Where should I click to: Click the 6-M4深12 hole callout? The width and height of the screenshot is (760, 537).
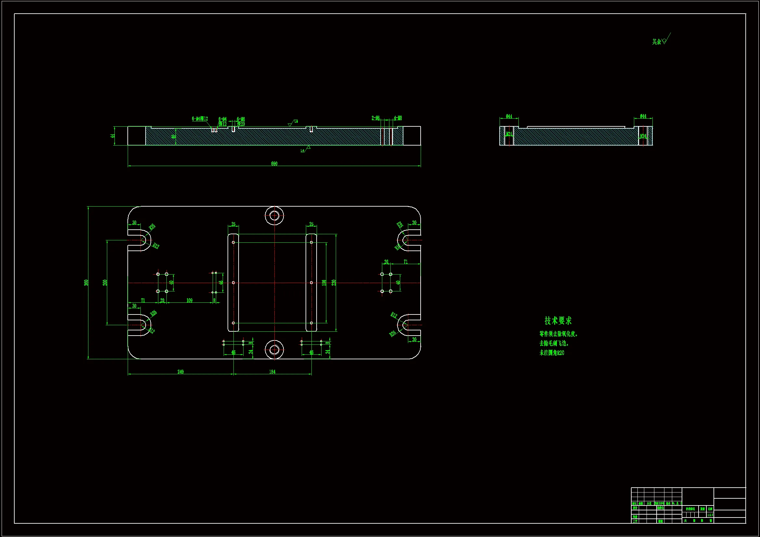click(x=200, y=119)
